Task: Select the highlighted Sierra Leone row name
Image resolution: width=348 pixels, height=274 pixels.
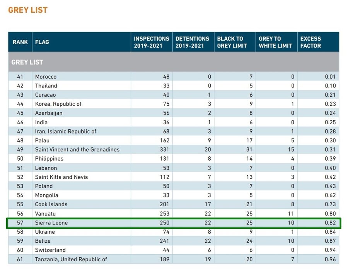Action: click(x=51, y=223)
